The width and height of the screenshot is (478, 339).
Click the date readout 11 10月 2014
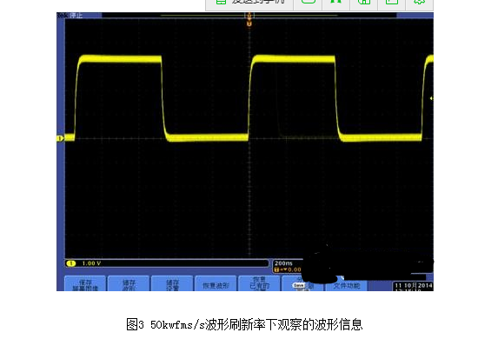(x=414, y=285)
